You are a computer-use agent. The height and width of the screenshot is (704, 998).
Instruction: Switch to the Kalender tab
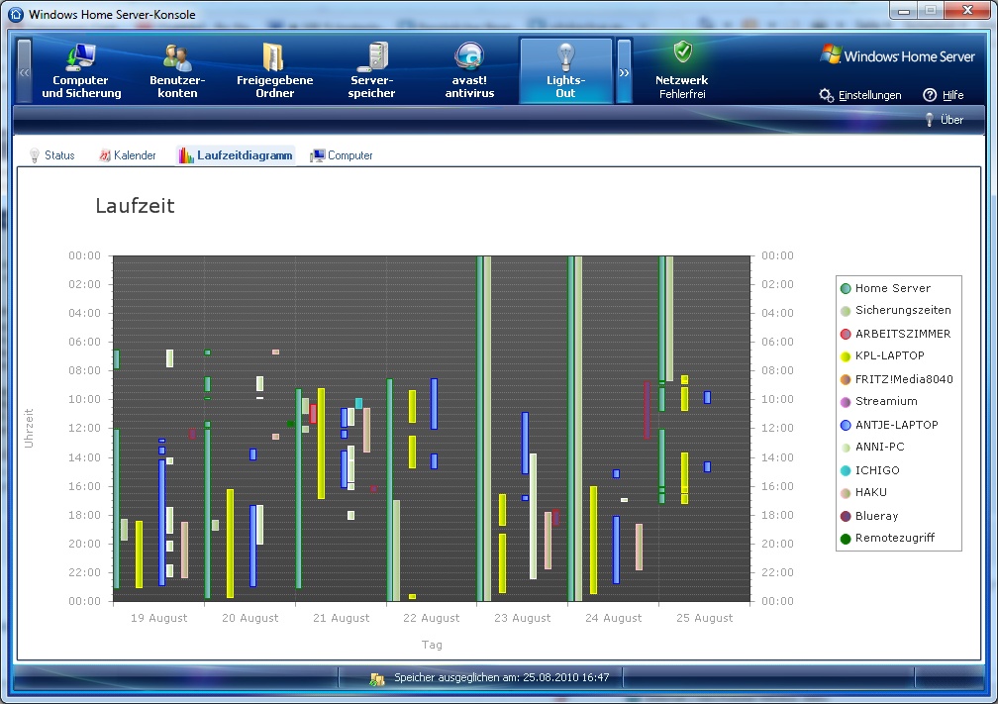[x=127, y=155]
